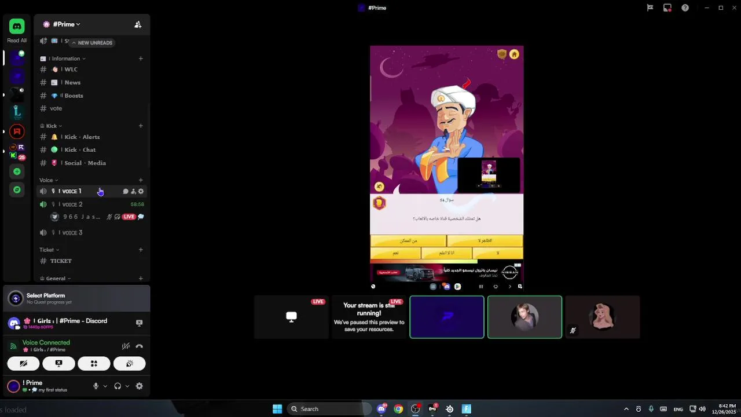The image size is (741, 417).
Task: Collapse the Voice category
Action: [49, 180]
